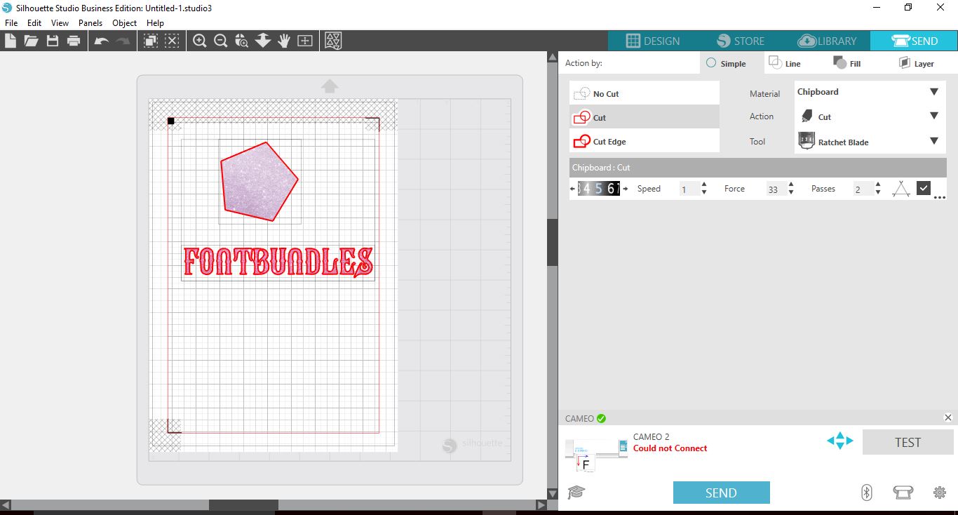
Task: Open the View menu
Action: tap(60, 23)
